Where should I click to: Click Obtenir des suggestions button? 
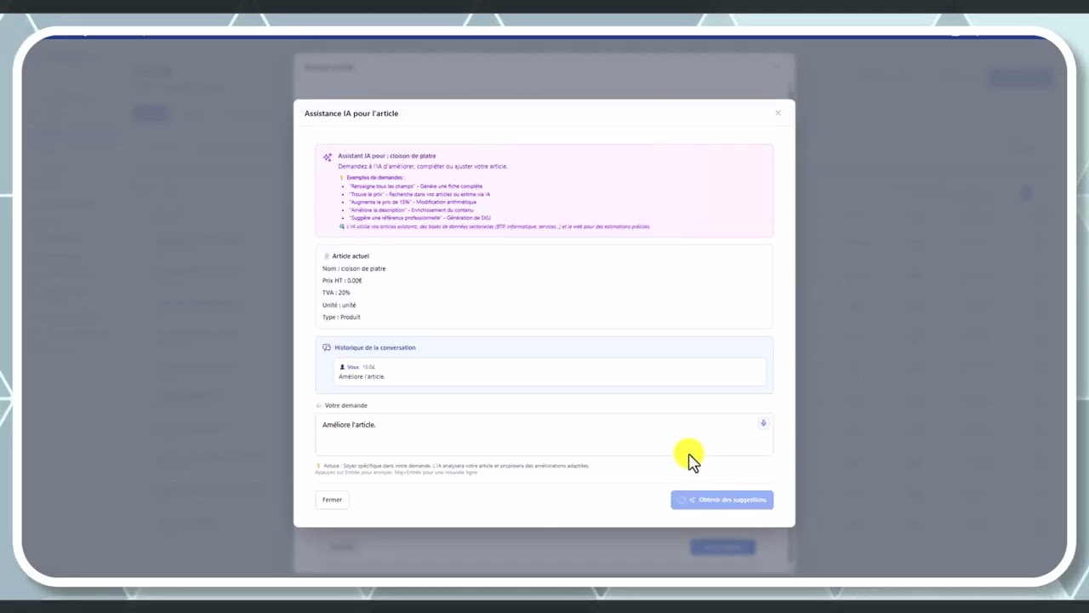point(722,500)
